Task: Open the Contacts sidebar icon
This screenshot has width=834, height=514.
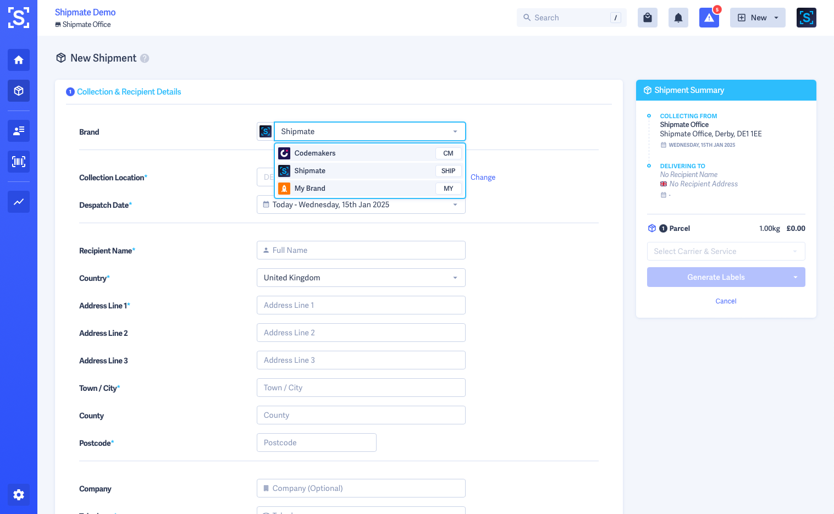Action: coord(19,131)
